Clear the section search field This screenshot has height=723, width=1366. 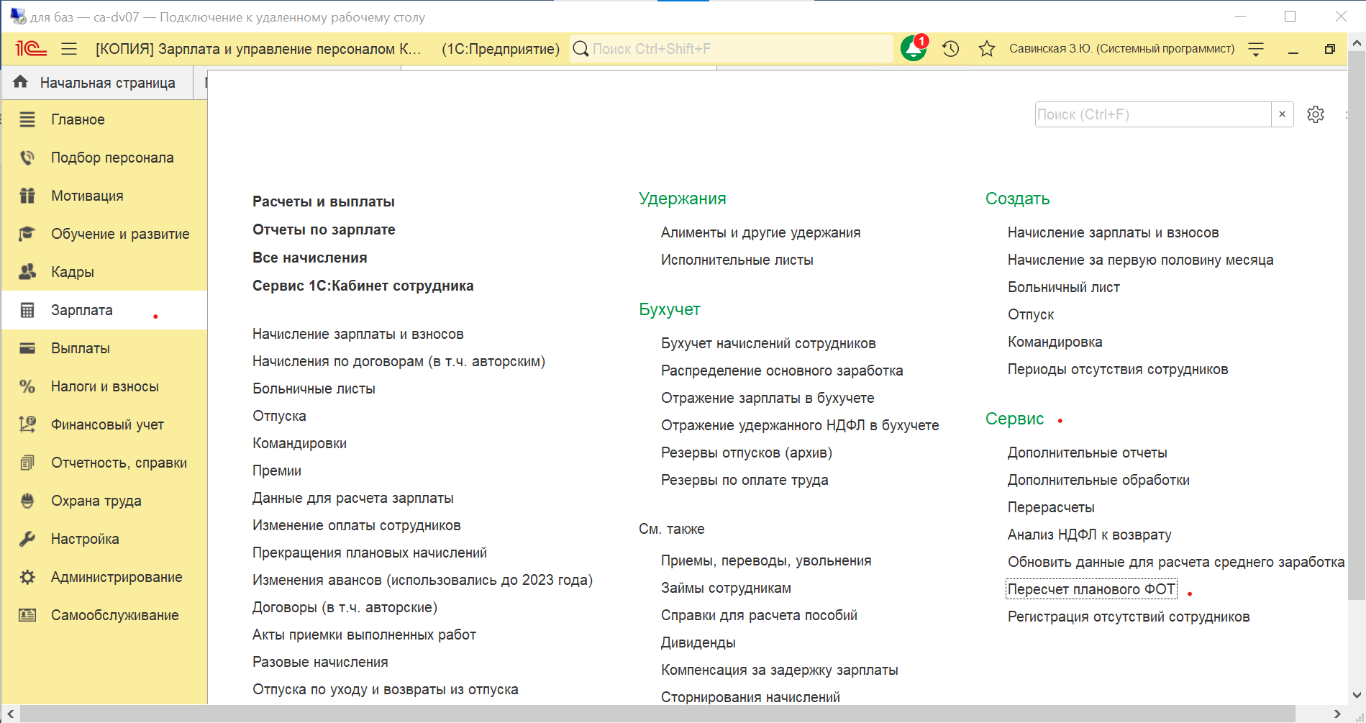(1282, 114)
